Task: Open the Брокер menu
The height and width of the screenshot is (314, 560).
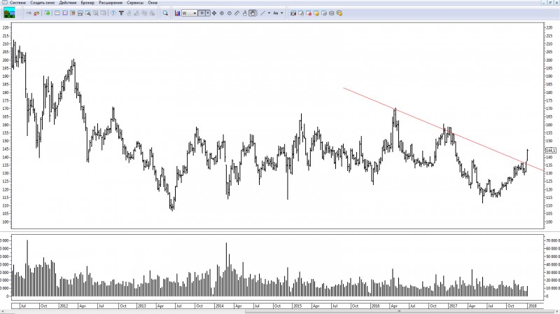Action: [90, 3]
